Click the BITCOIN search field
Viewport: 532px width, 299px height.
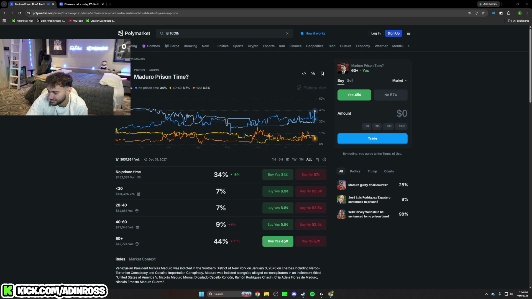224,33
